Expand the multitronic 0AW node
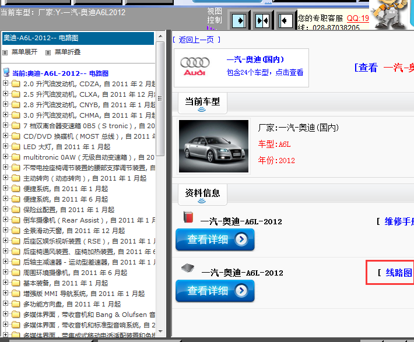This screenshot has height=342, width=414. coord(5,157)
